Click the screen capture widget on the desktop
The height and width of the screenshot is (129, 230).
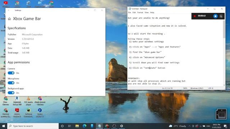coord(221,114)
